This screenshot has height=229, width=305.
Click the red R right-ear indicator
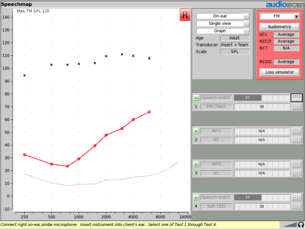click(x=185, y=15)
